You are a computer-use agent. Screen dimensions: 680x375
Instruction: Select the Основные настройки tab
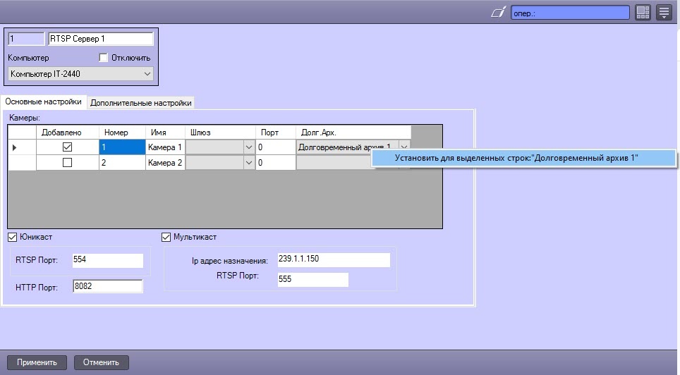(x=43, y=102)
